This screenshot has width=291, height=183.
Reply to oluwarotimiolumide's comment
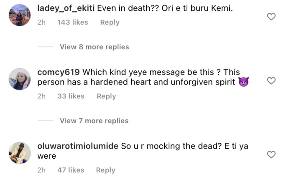click(x=106, y=170)
